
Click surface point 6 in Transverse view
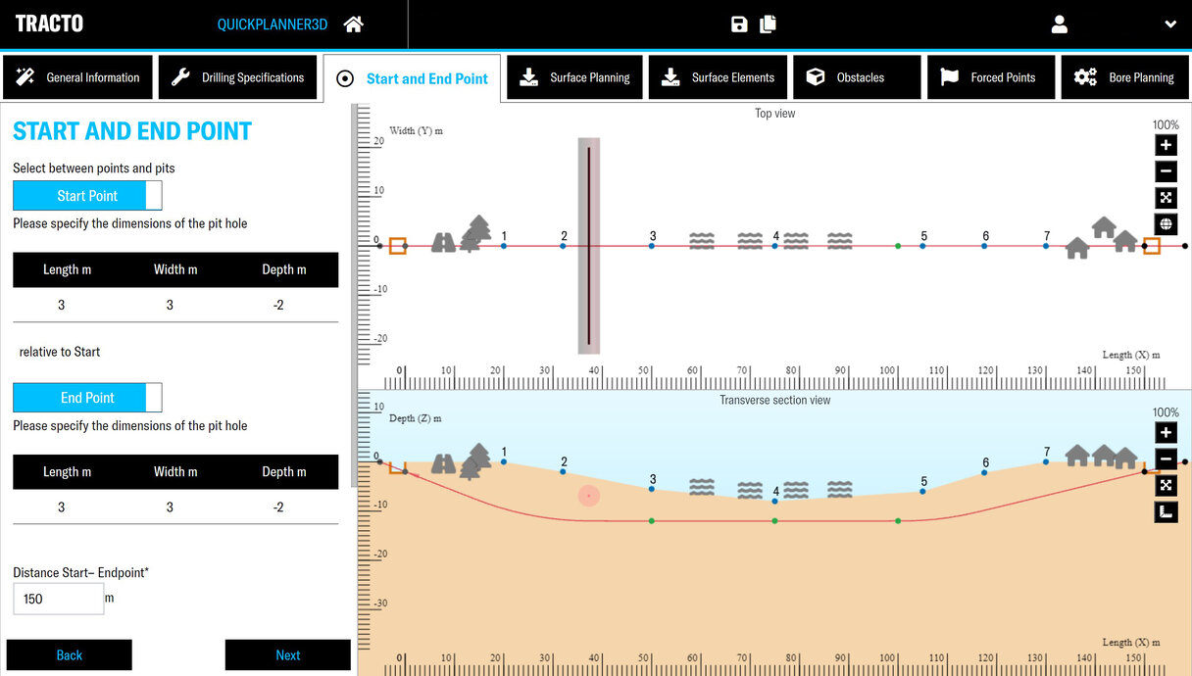(x=984, y=473)
